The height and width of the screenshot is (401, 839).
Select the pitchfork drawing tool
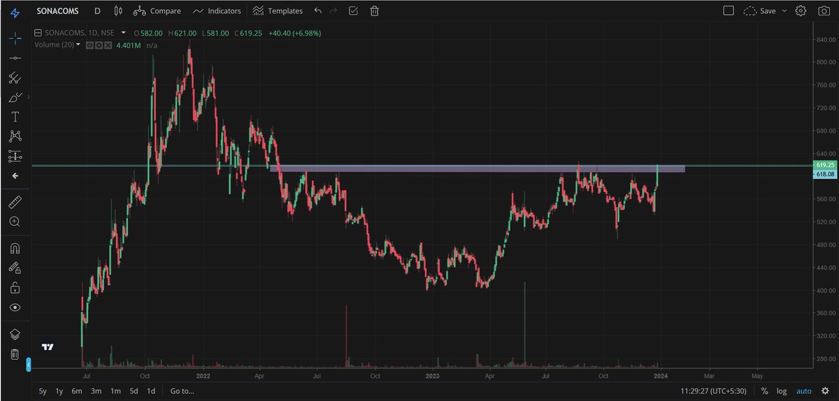click(15, 78)
